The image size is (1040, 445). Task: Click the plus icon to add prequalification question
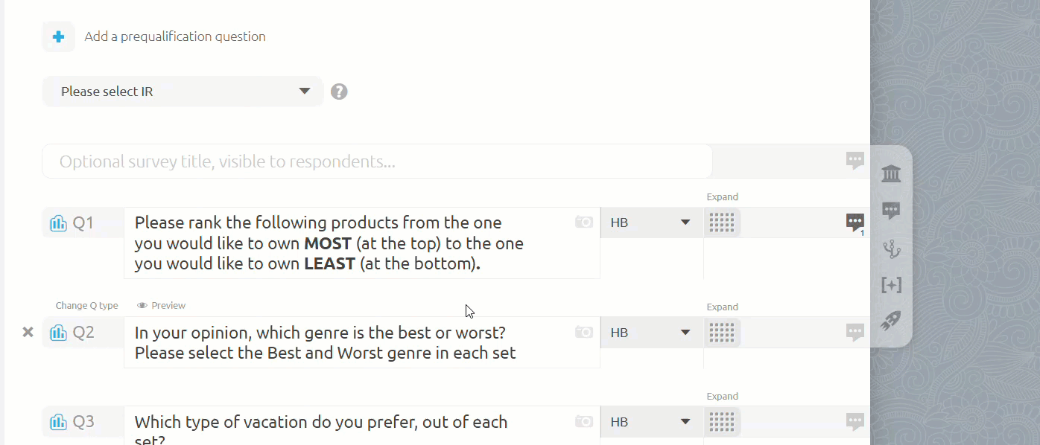pos(58,36)
